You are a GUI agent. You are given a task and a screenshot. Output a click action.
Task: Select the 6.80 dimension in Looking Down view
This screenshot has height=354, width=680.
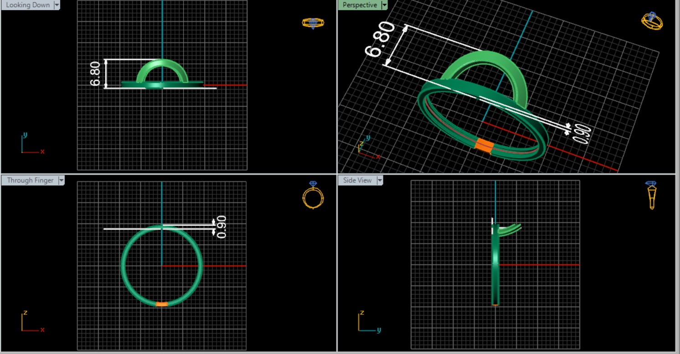coord(95,74)
